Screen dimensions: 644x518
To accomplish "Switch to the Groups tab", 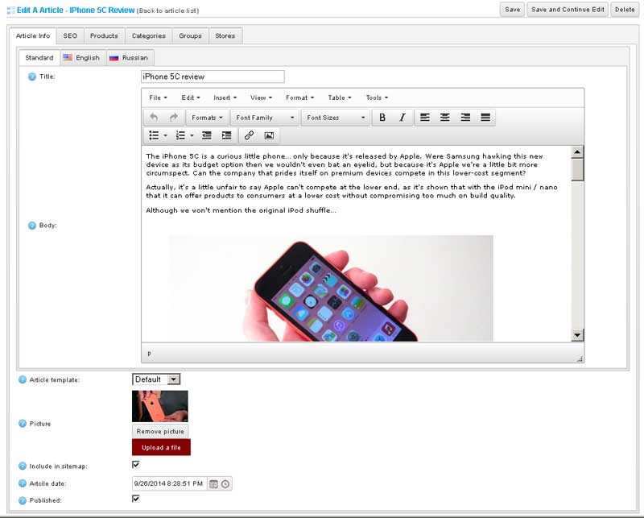I will point(190,35).
